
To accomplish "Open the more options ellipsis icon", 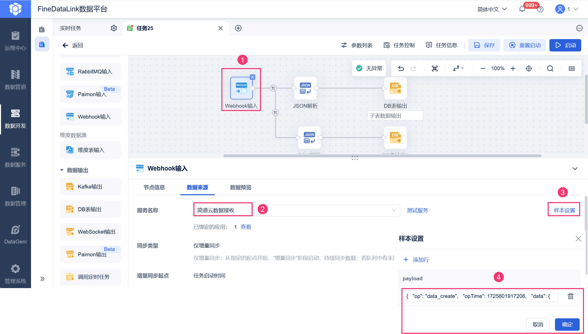I will point(579,28).
